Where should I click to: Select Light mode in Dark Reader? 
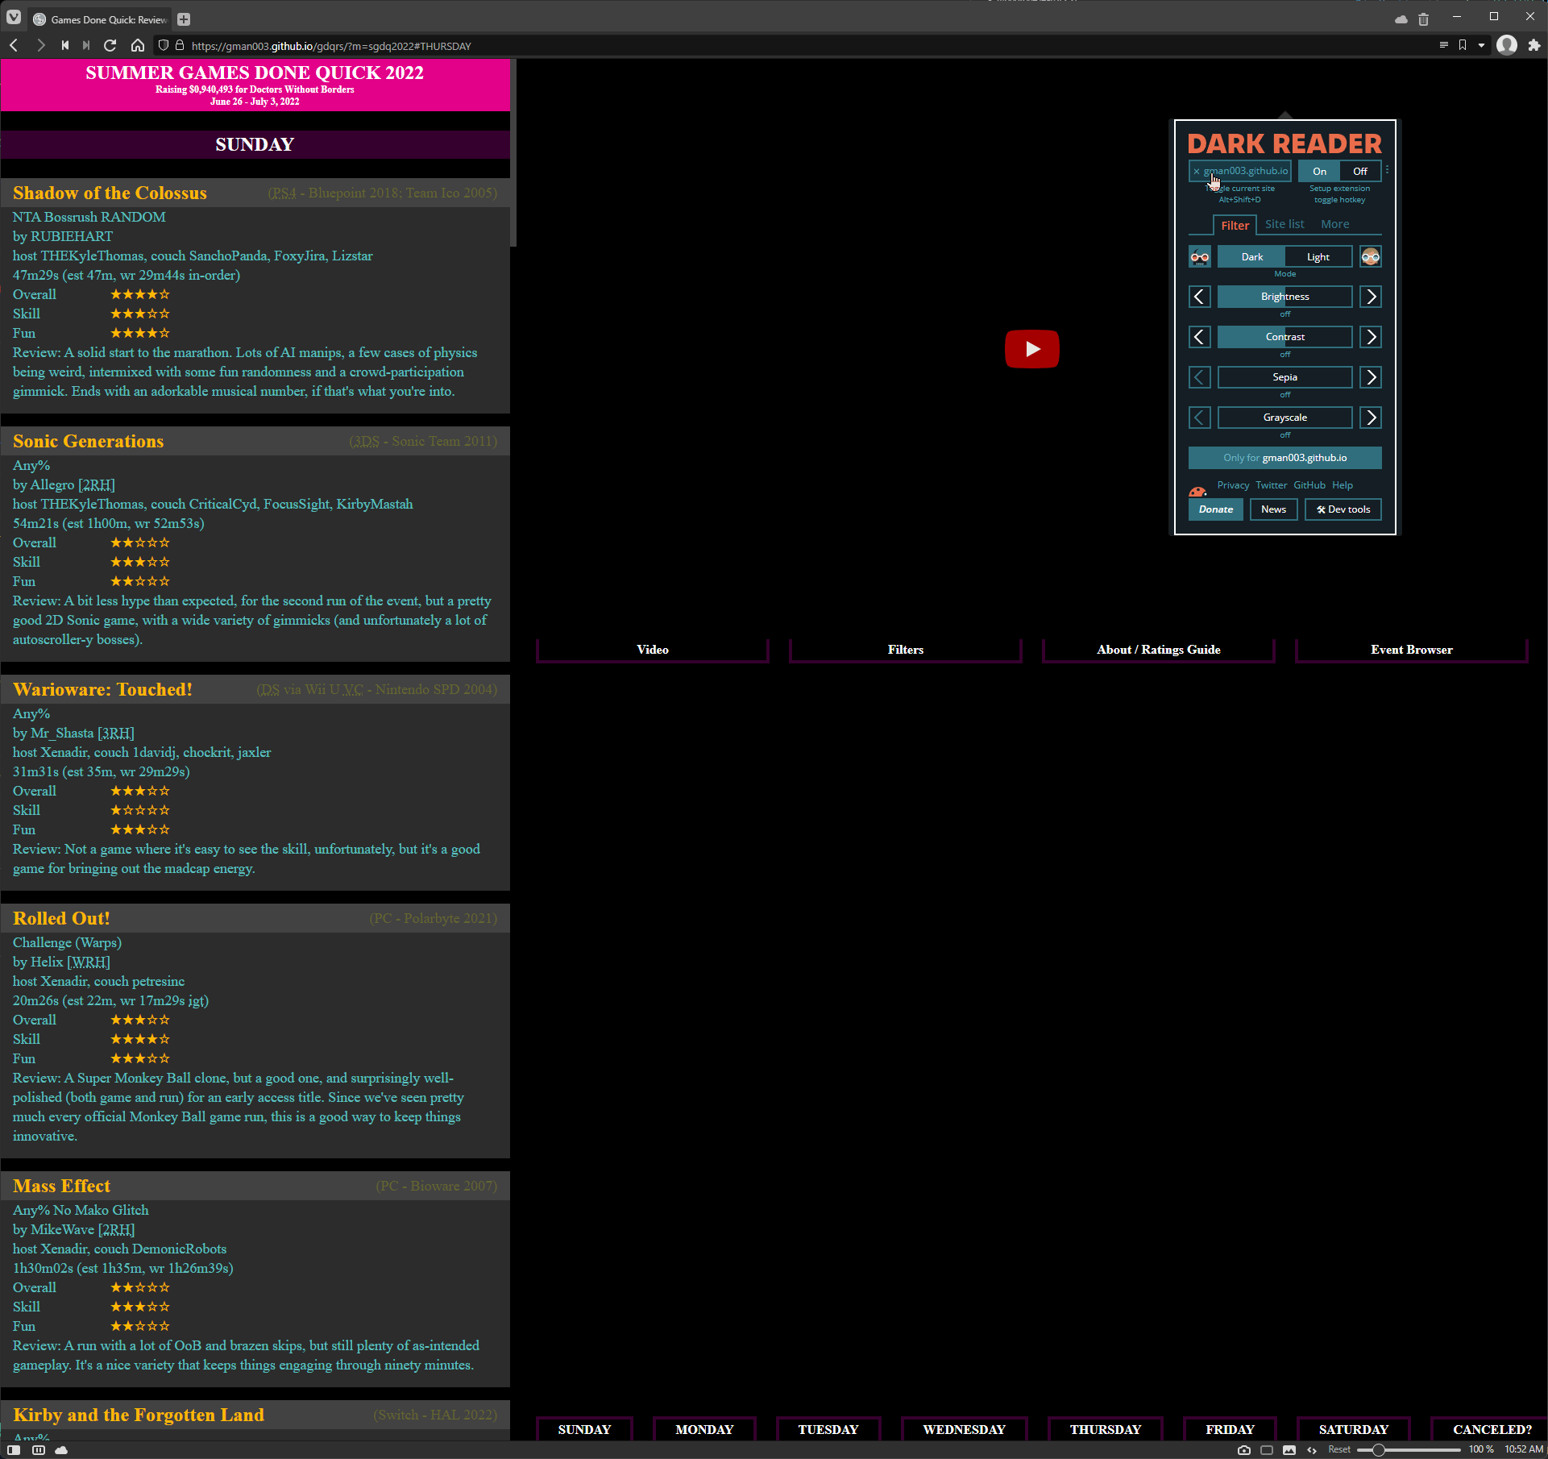1318,257
